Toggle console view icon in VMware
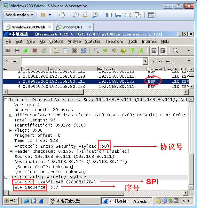 pyautogui.click(x=151, y=15)
